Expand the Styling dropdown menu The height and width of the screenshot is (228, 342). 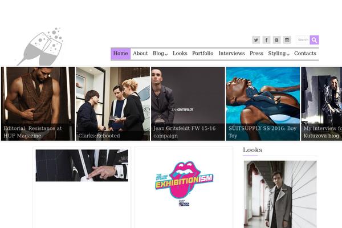pyautogui.click(x=279, y=54)
